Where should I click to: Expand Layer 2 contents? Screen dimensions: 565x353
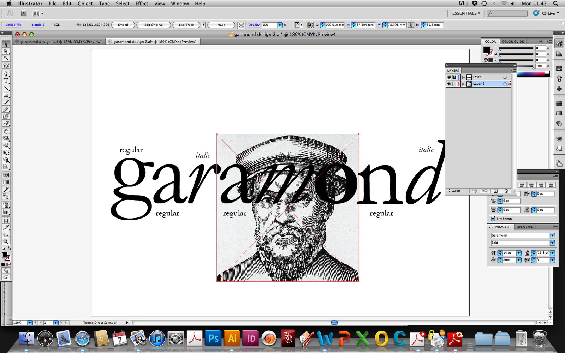(463, 84)
